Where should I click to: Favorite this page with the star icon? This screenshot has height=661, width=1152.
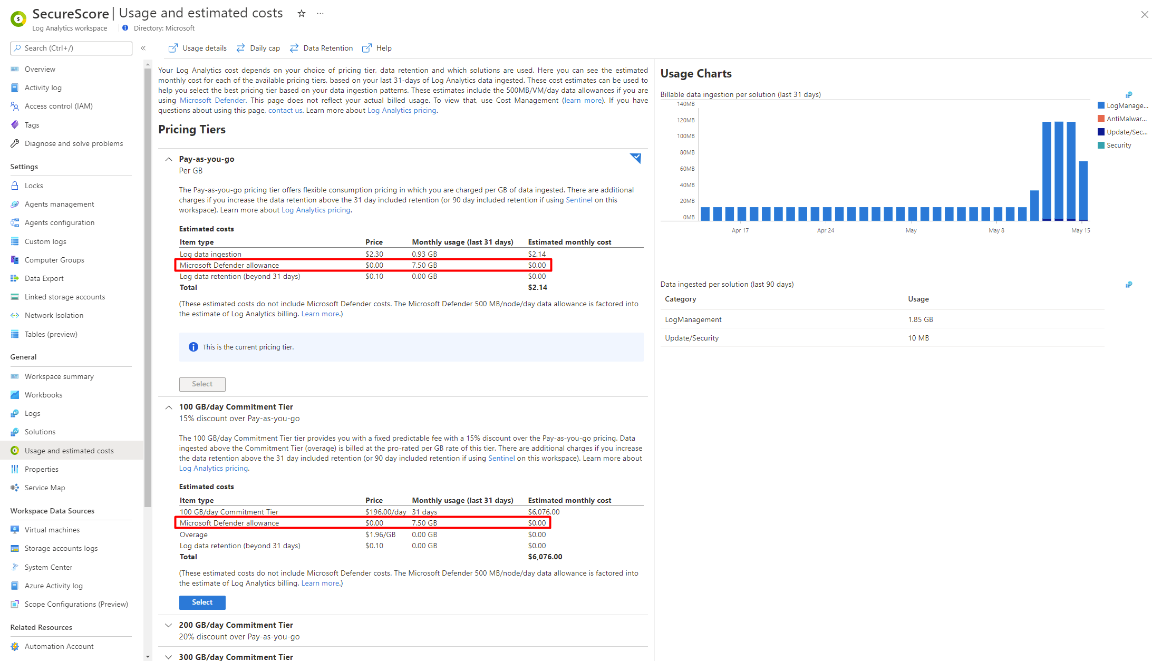301,14
